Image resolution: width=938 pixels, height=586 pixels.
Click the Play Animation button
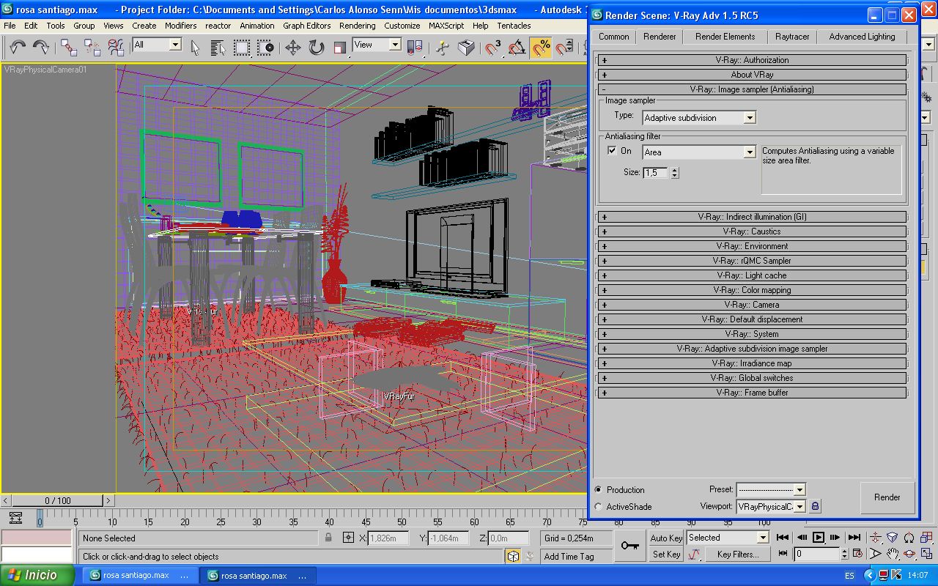click(819, 538)
